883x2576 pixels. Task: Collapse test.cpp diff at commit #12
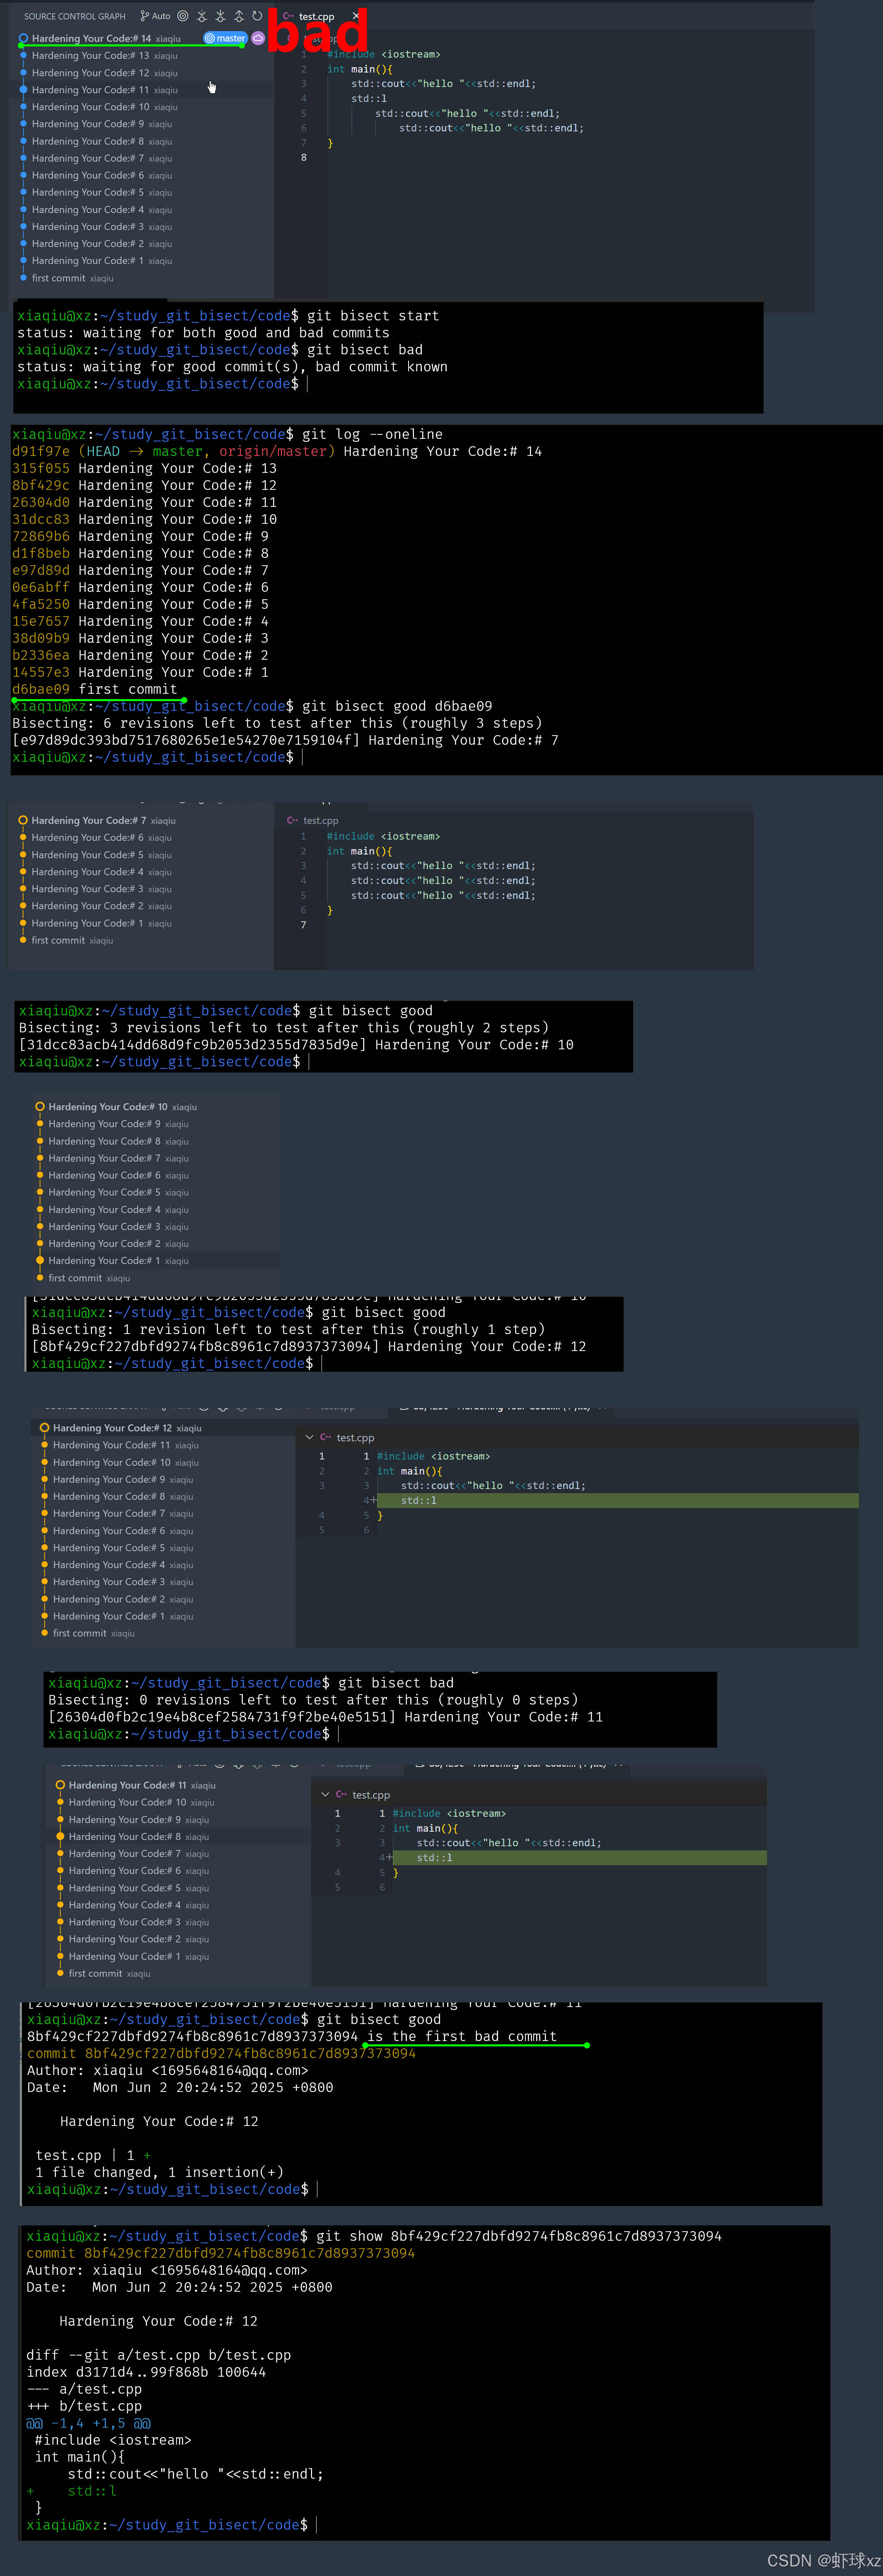tap(309, 1437)
